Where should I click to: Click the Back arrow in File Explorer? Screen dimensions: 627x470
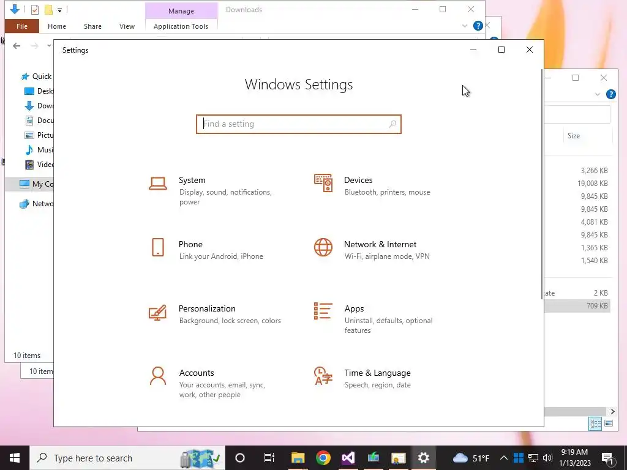click(17, 46)
